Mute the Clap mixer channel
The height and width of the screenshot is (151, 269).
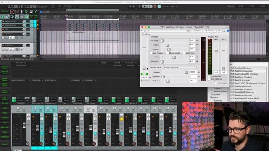(69, 115)
